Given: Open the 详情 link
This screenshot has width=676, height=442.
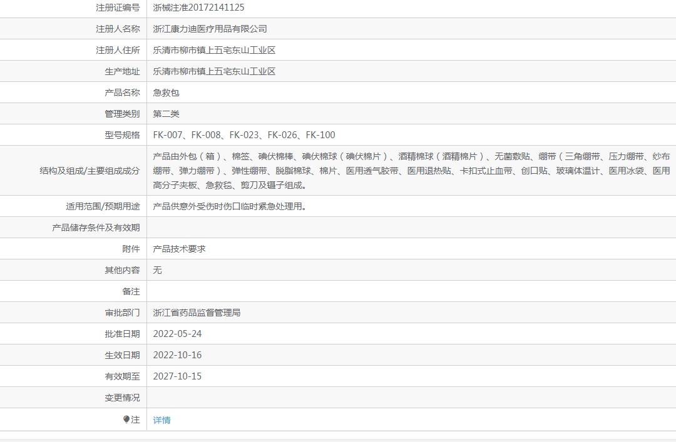Looking at the screenshot, I should [161, 420].
